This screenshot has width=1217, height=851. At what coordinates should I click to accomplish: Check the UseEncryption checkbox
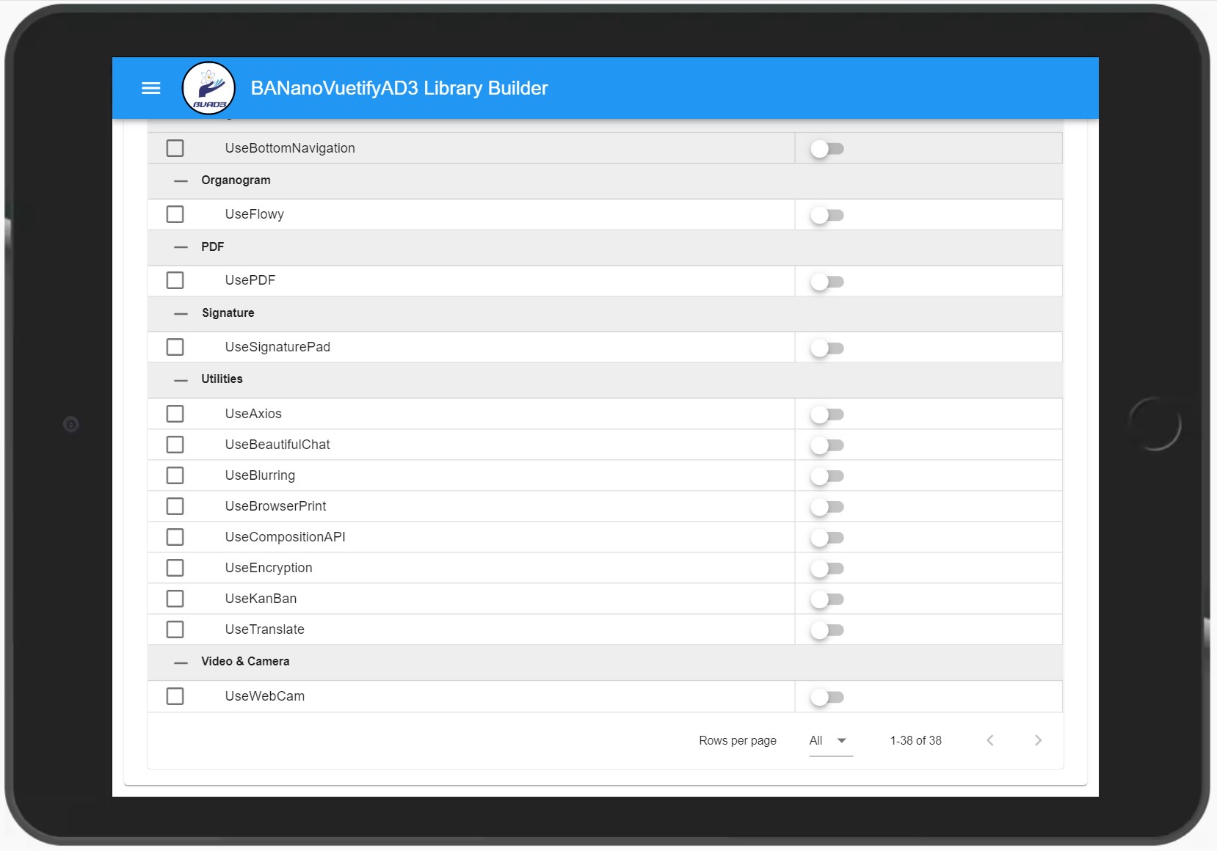click(x=175, y=568)
